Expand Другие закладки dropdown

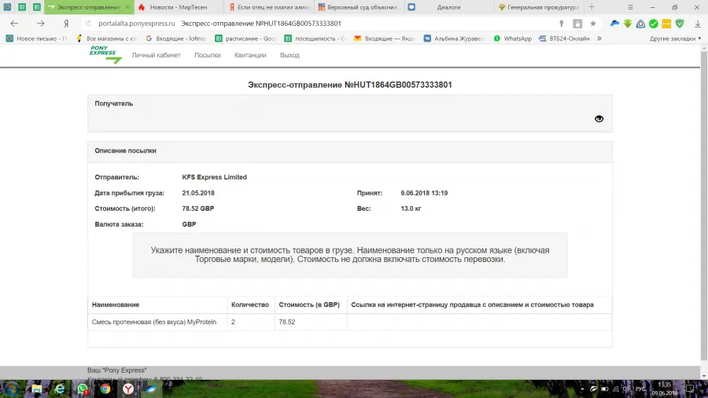675,39
